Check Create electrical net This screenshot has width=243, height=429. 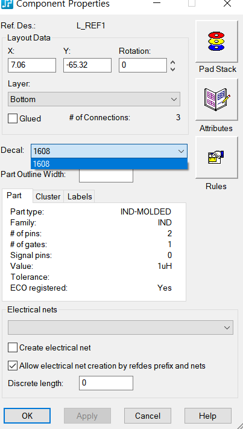click(13, 348)
